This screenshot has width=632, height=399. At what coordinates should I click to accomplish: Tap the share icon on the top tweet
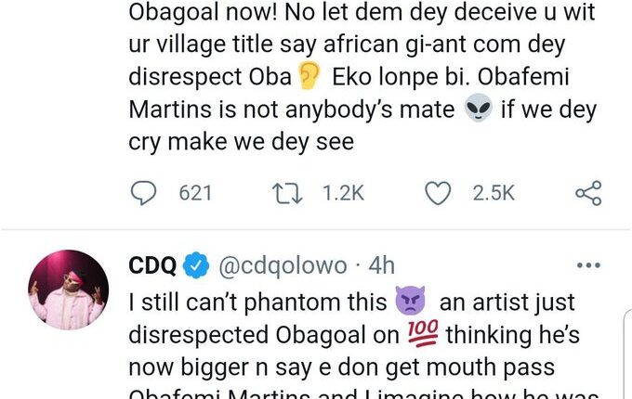(588, 193)
